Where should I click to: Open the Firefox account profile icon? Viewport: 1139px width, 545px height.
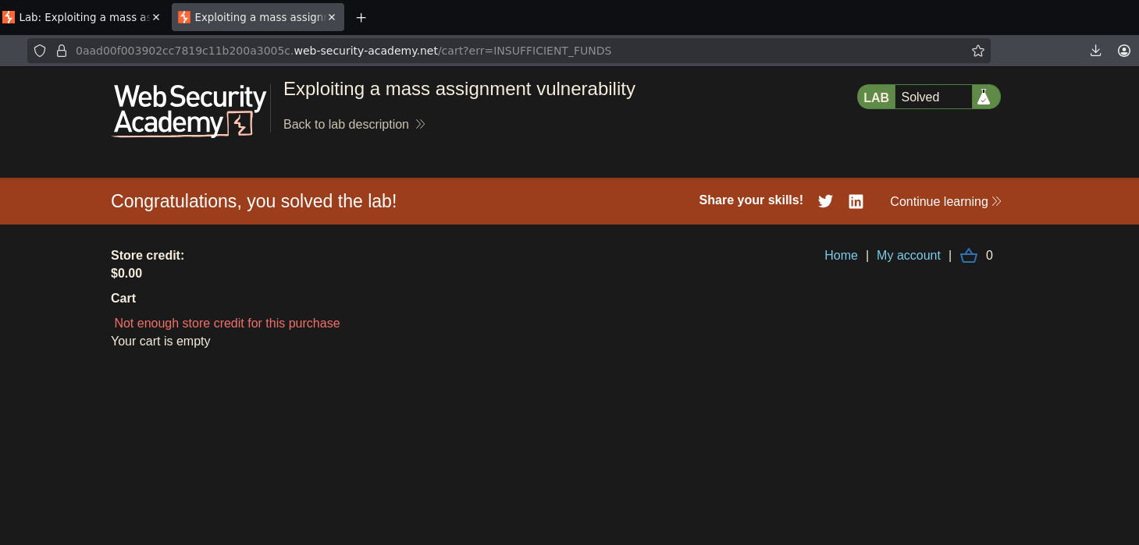pos(1123,51)
